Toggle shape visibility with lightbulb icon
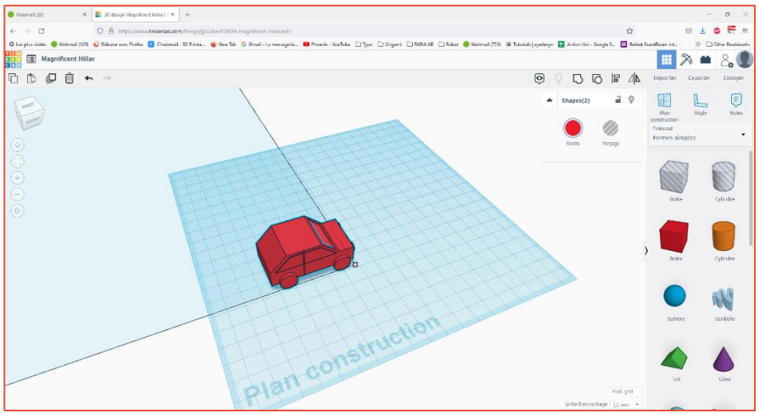 pyautogui.click(x=631, y=100)
